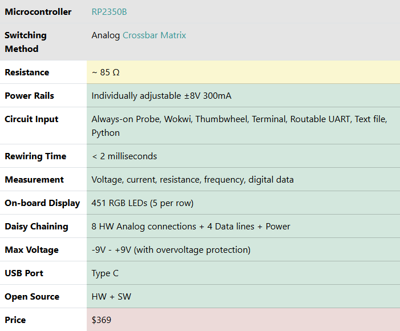Click the Type C USB port value
The image size is (400, 331).
(x=105, y=273)
